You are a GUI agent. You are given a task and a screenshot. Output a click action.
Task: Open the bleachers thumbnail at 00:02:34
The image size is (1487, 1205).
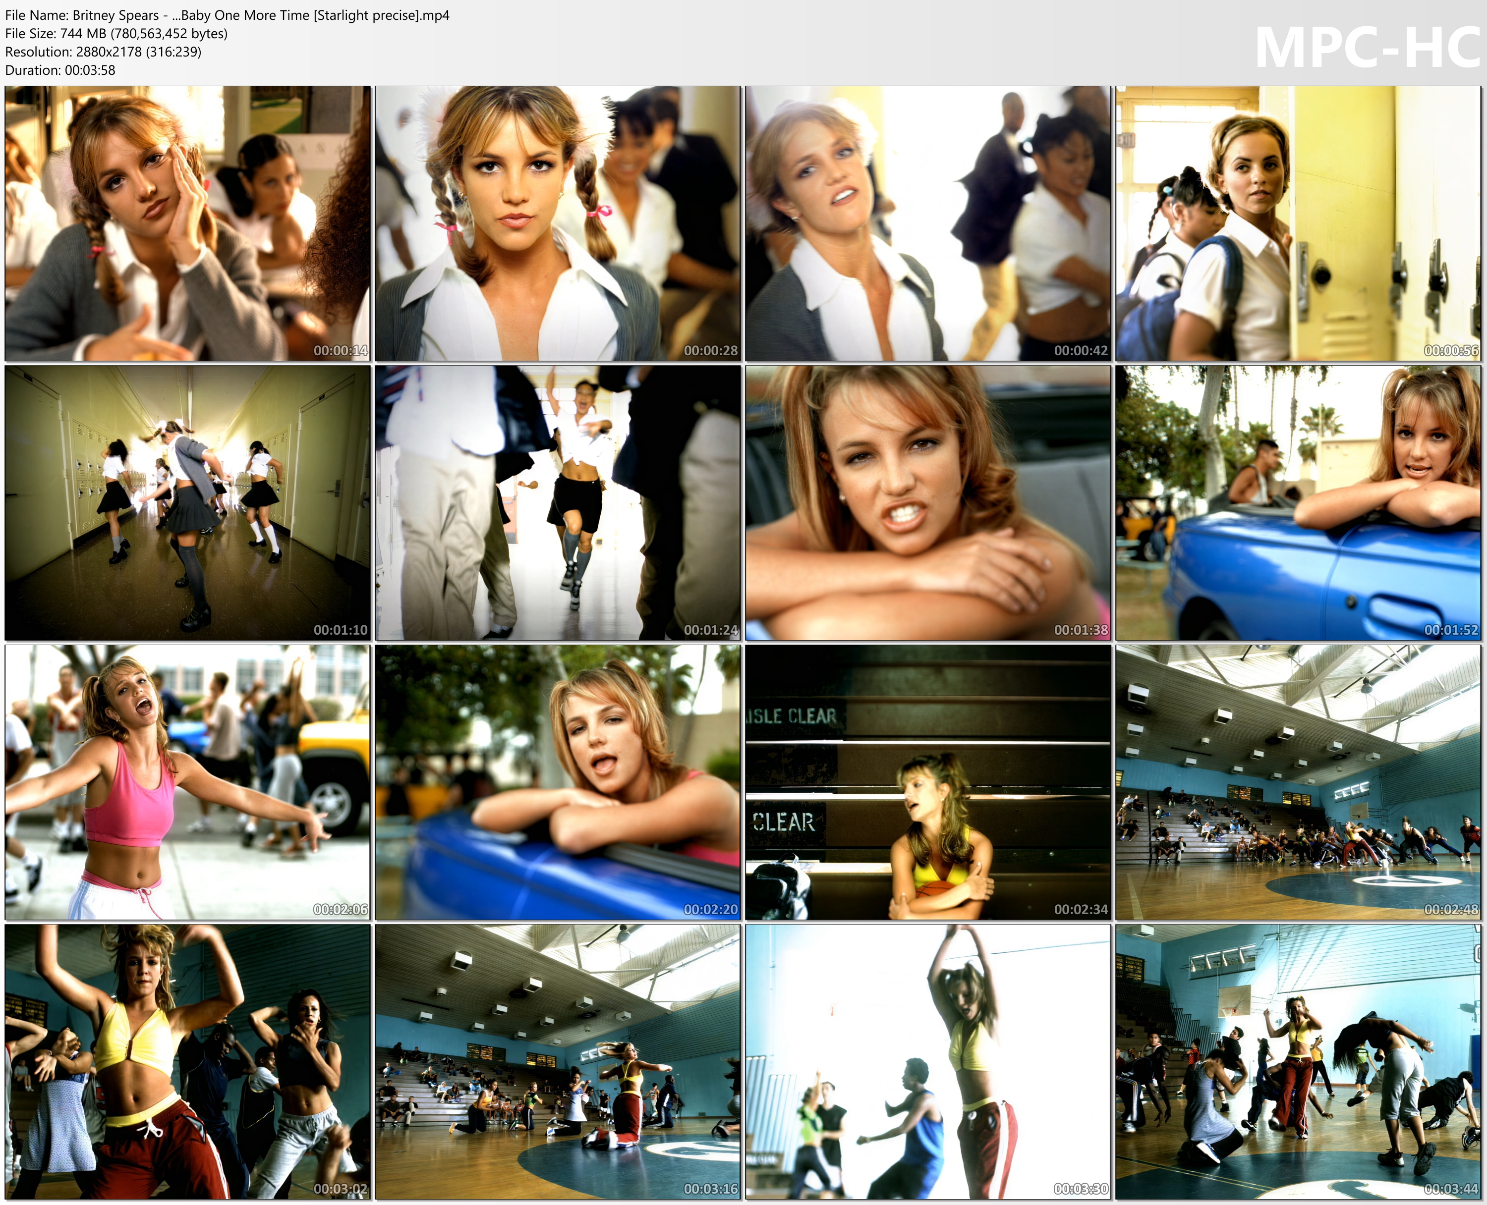click(928, 782)
